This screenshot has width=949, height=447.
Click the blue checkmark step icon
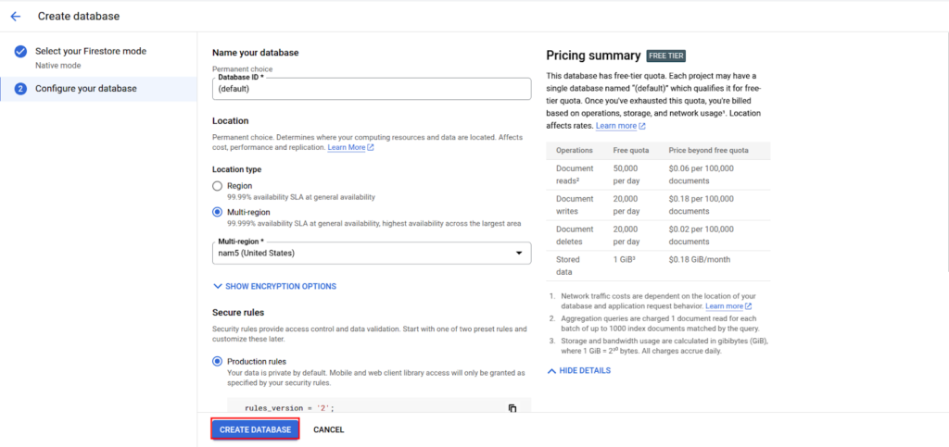(20, 51)
